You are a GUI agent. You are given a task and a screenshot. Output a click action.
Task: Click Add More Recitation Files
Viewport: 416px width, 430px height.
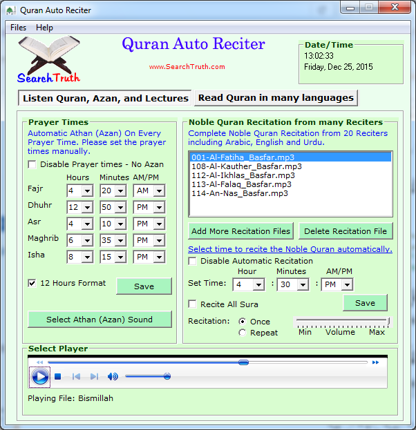240,231
